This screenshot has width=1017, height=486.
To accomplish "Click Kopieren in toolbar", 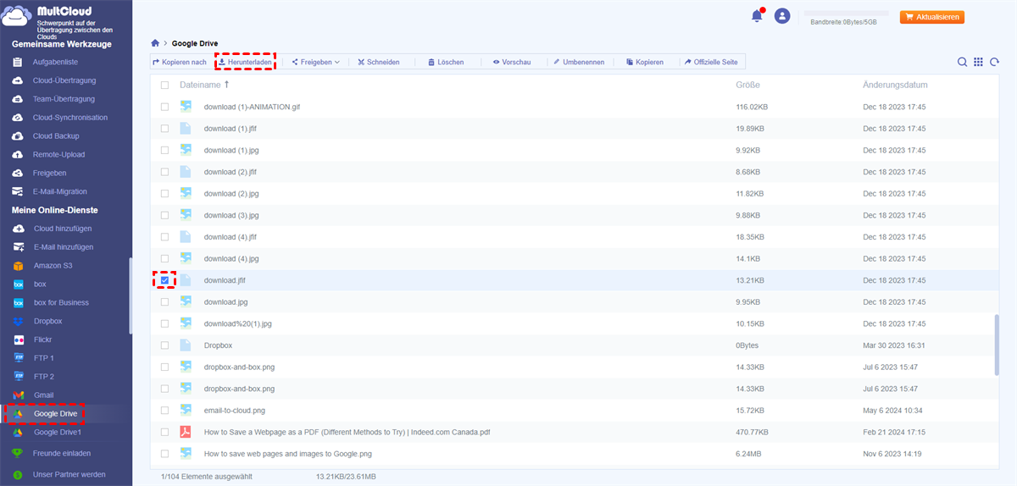I will click(x=645, y=62).
